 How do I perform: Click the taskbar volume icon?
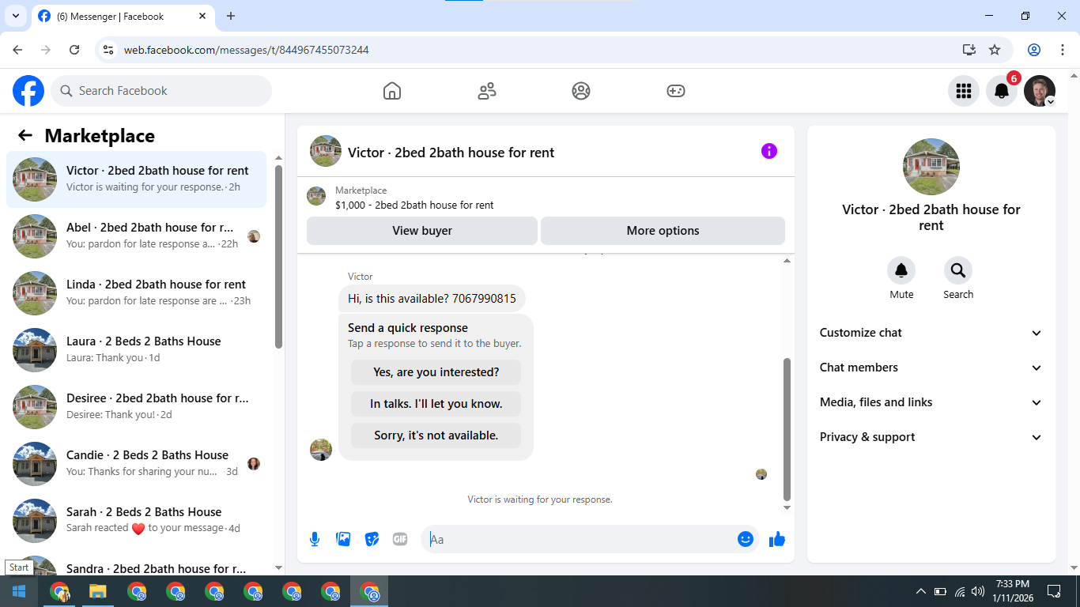tap(978, 591)
